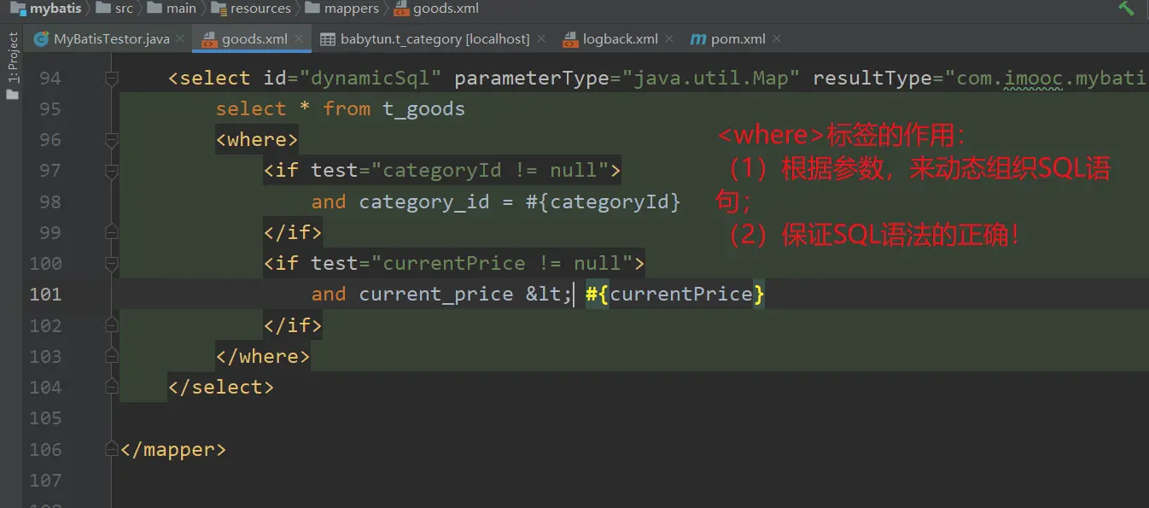Close the goods.xml tab

tap(298, 39)
